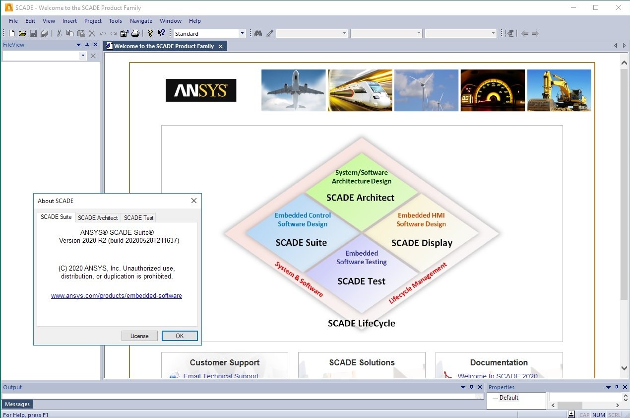
Task: Open the Tools menu
Action: pyautogui.click(x=116, y=21)
